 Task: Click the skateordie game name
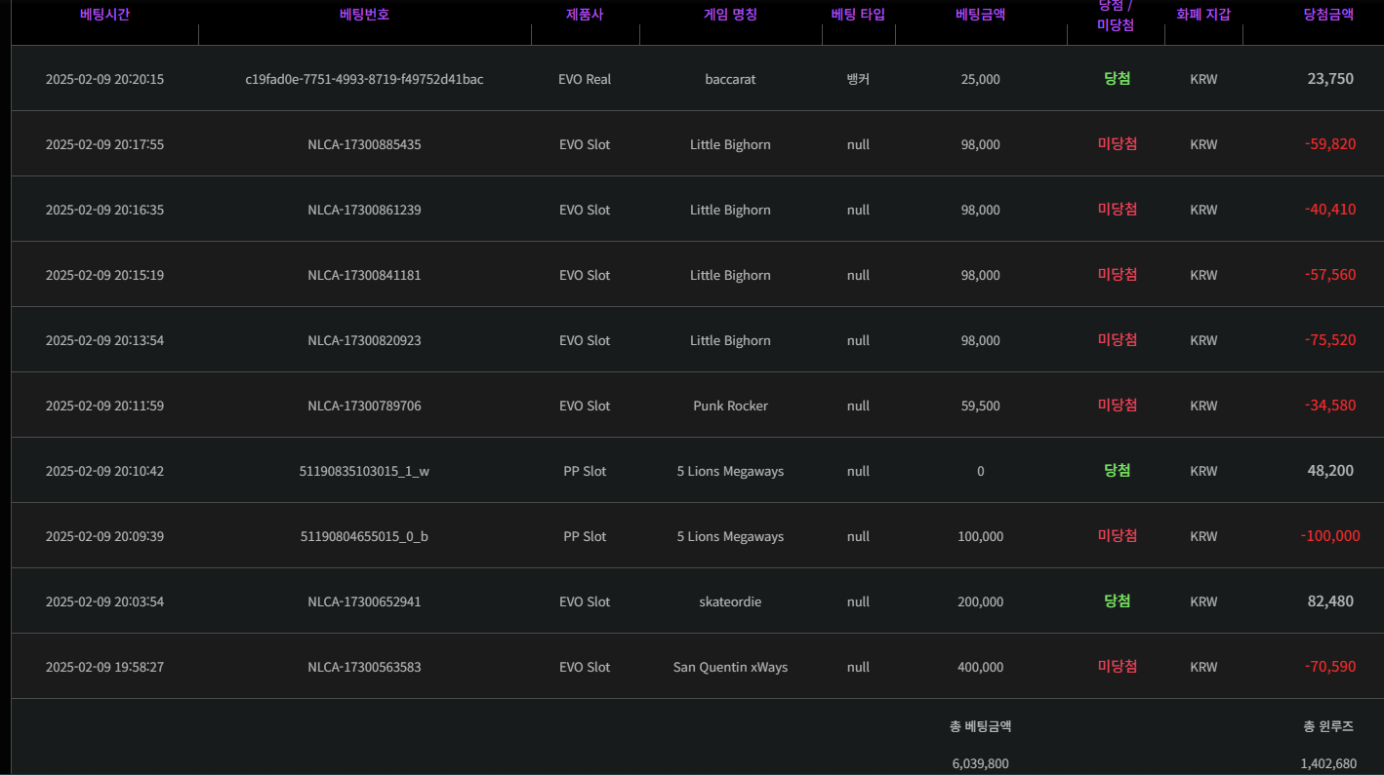(730, 601)
